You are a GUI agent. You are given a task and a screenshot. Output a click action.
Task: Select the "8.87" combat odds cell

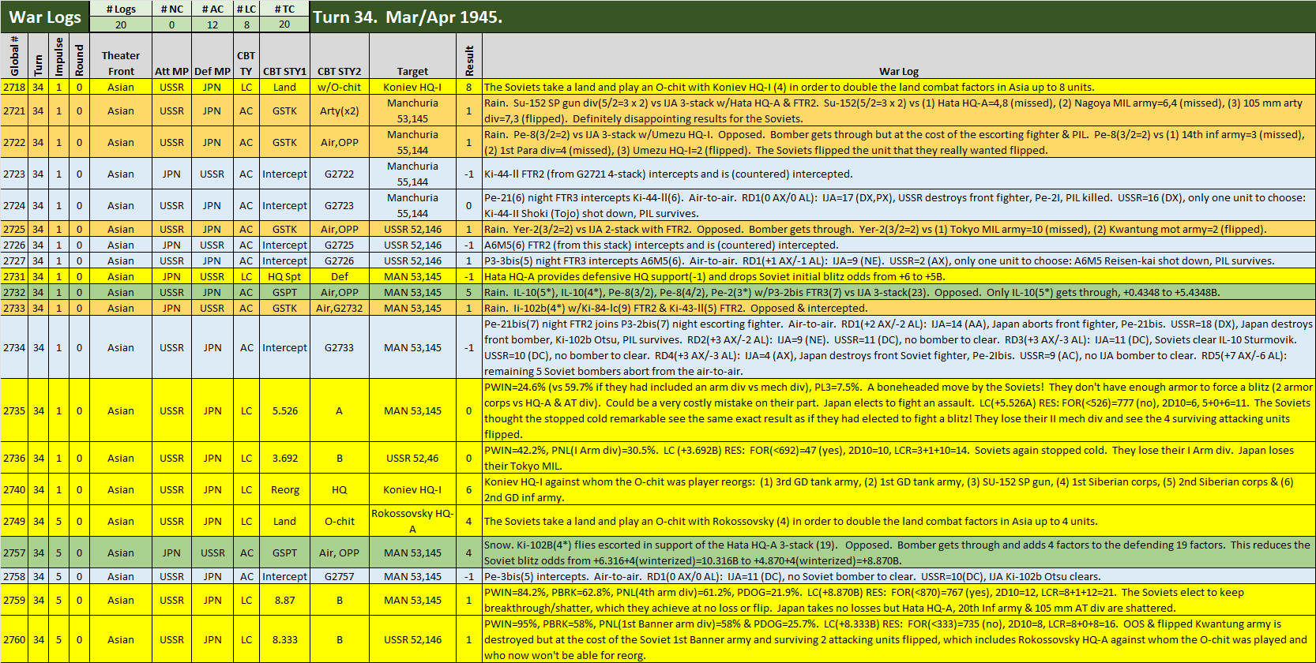pyautogui.click(x=284, y=600)
